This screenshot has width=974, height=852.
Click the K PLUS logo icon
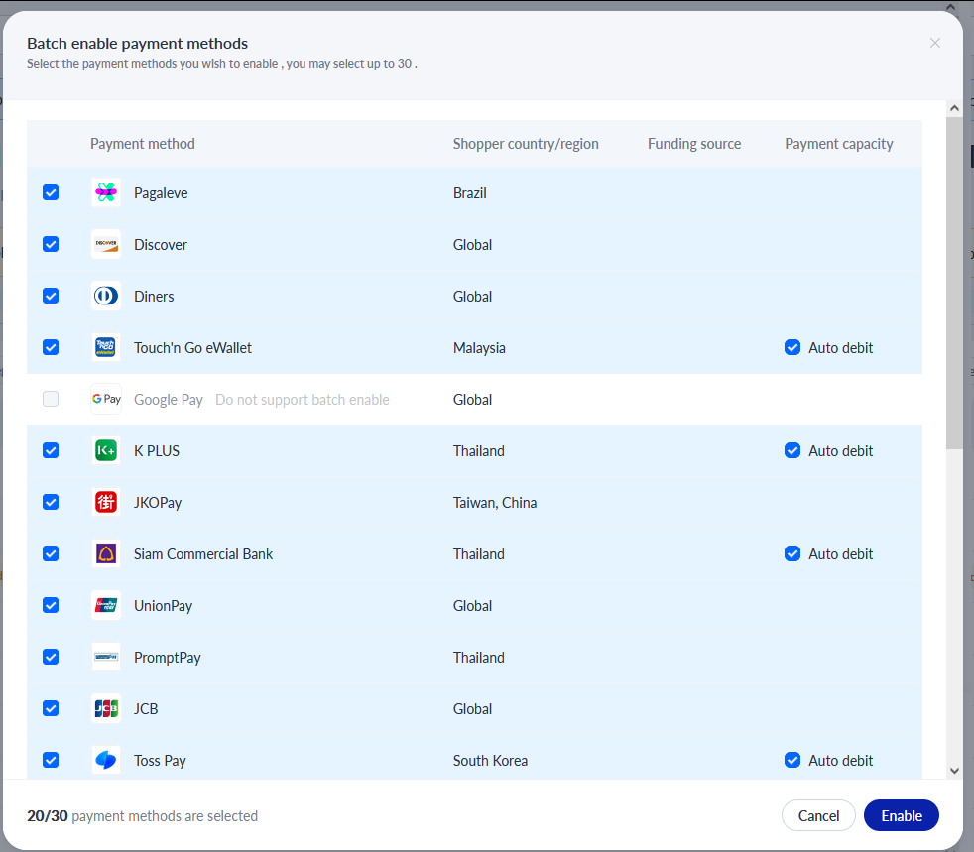coord(106,451)
